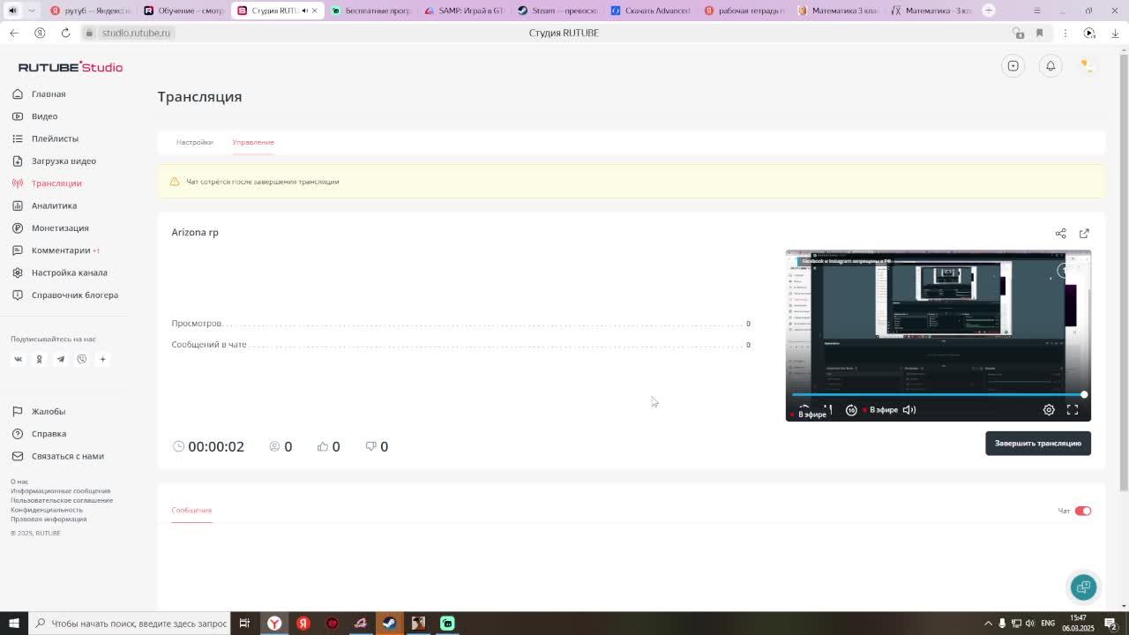Open Настройка канала page
The width and height of the screenshot is (1129, 635).
point(69,273)
